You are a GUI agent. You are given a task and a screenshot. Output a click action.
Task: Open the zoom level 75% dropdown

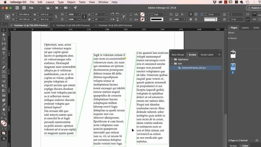(x=41, y=8)
